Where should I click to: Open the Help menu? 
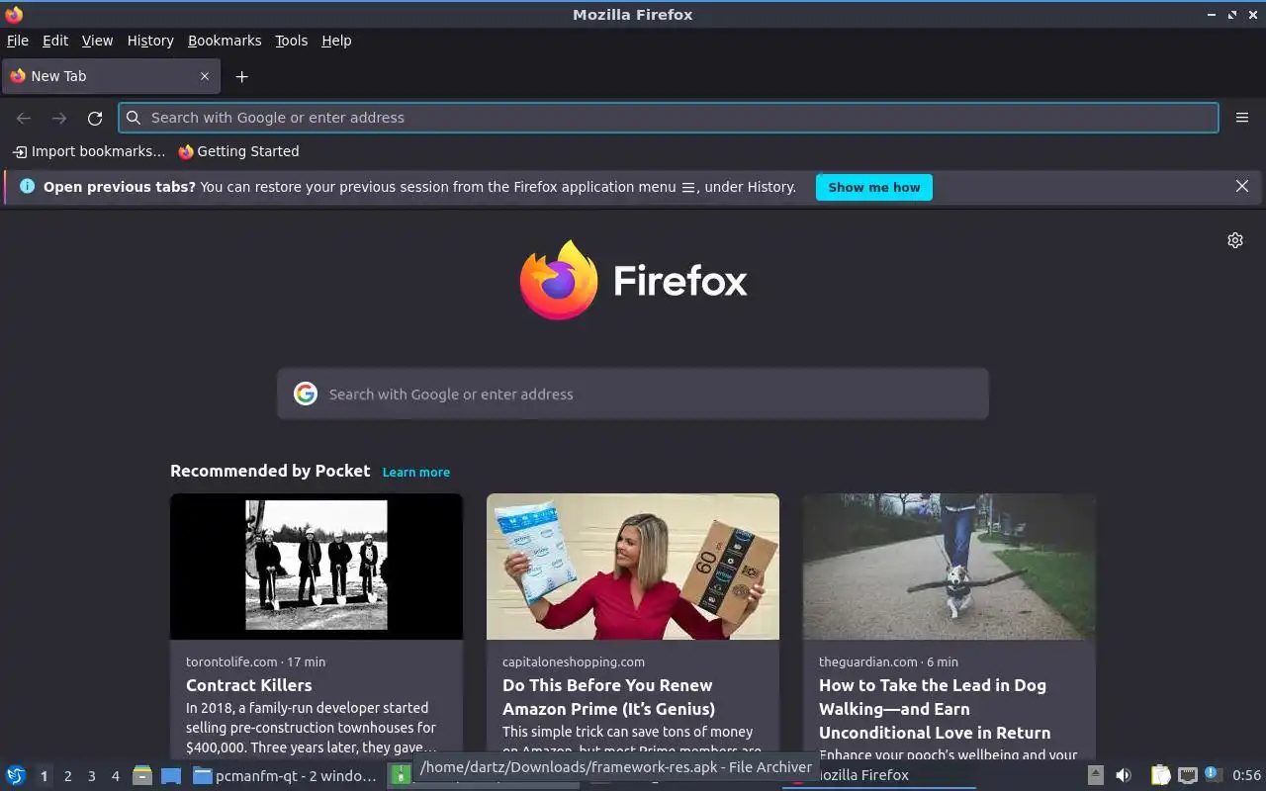pos(336,41)
